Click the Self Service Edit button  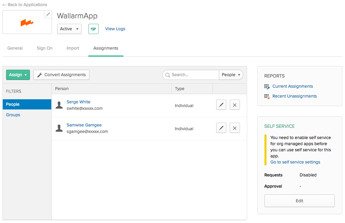[x=299, y=201]
